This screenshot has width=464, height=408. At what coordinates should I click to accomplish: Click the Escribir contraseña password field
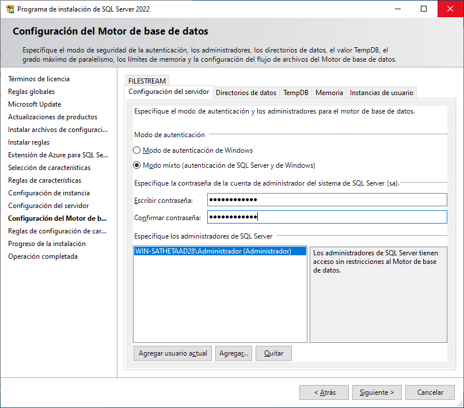pos(327,200)
